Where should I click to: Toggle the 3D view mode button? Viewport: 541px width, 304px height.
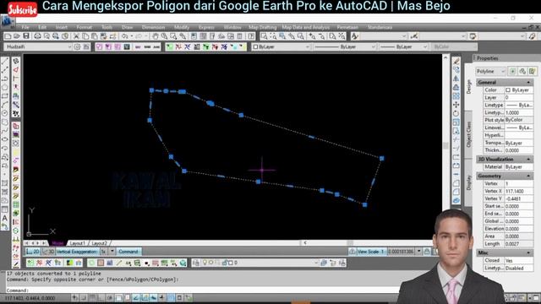click(48, 252)
